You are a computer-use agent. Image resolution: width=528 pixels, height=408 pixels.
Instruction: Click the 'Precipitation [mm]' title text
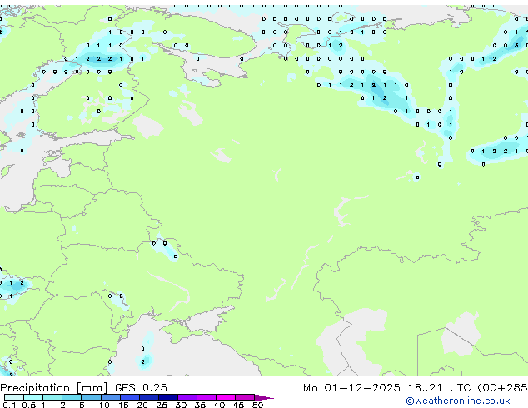[54, 388]
